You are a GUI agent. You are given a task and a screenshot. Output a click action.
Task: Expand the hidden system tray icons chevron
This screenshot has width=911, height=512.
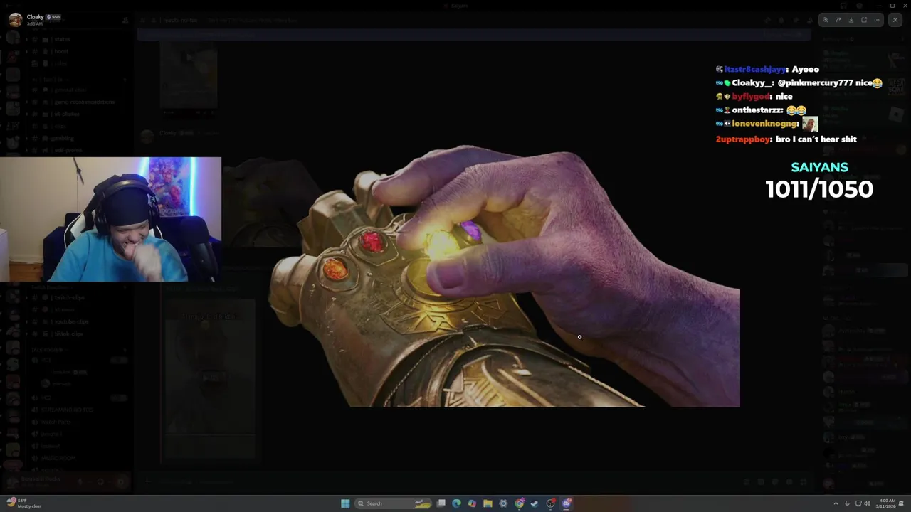click(836, 503)
